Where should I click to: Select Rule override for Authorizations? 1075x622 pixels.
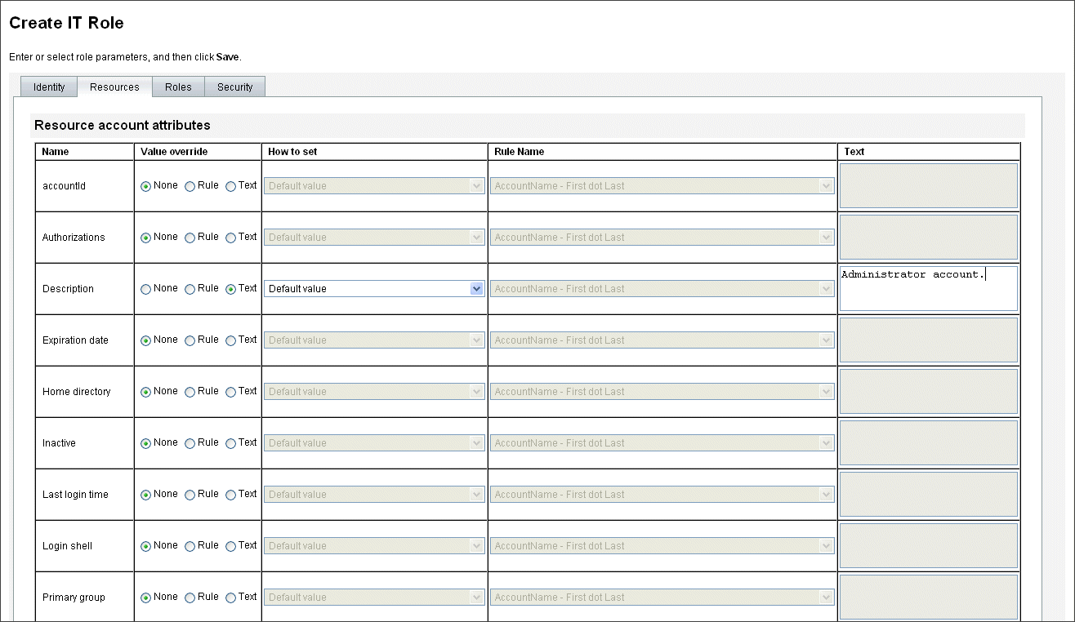[190, 238]
